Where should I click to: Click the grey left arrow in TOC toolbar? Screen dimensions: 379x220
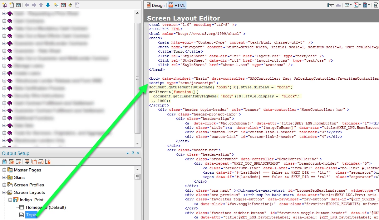(27, 5)
